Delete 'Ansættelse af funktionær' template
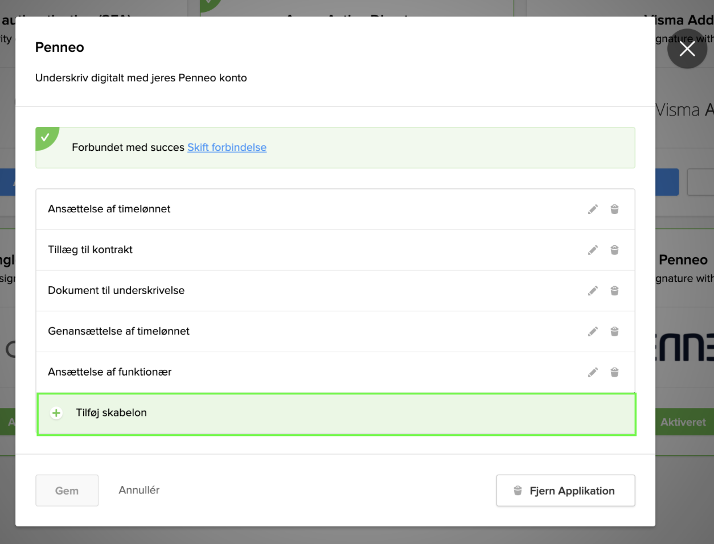The image size is (714, 544). tap(614, 372)
